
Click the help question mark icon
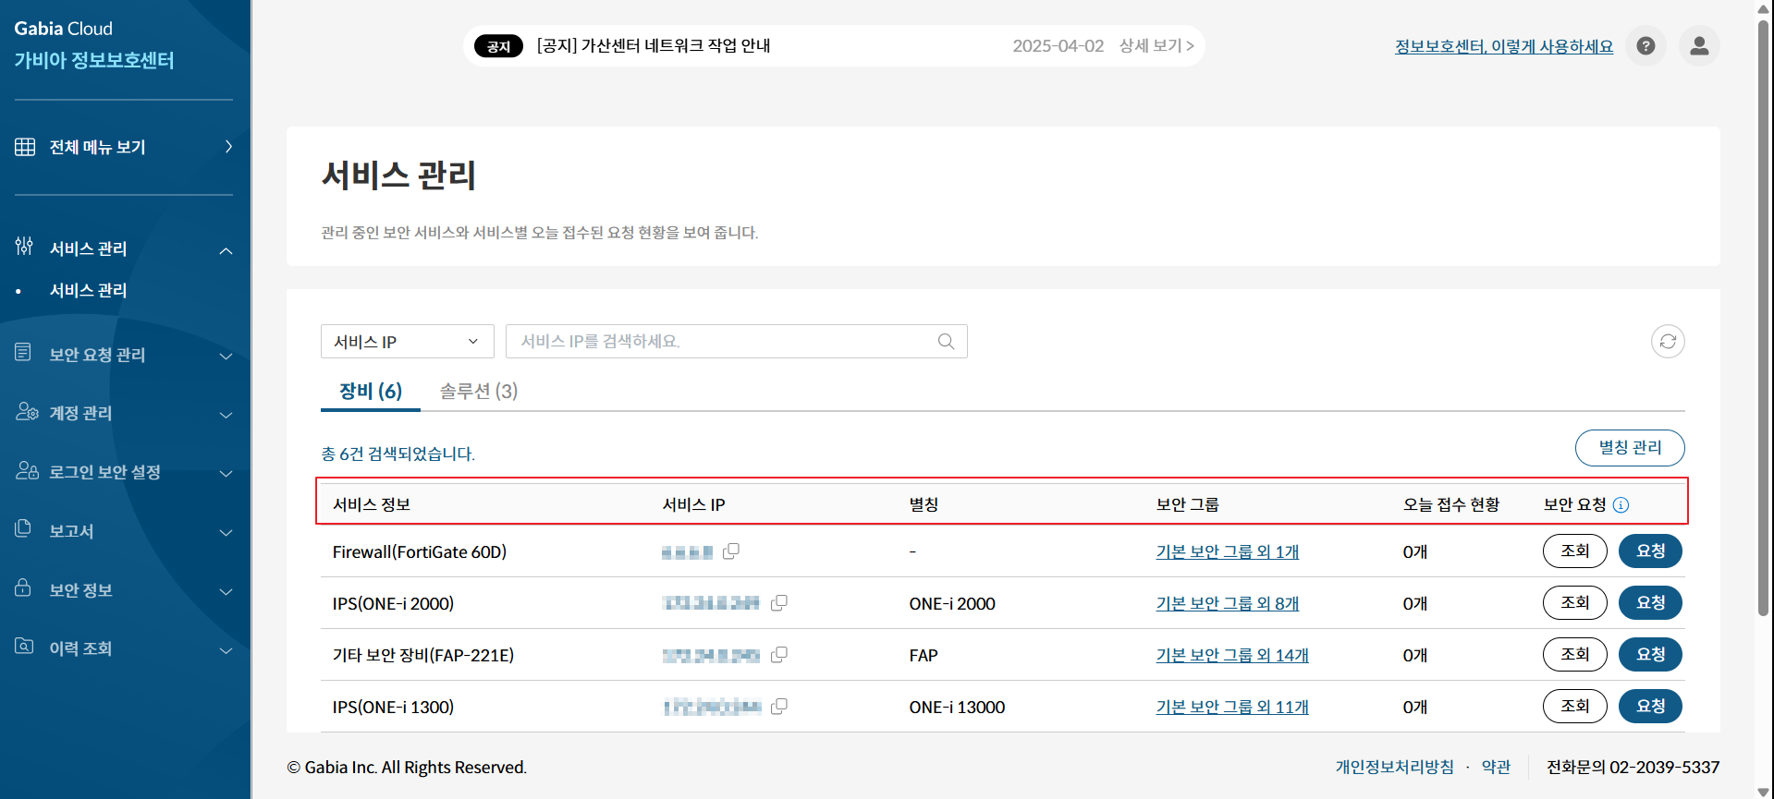[1646, 46]
